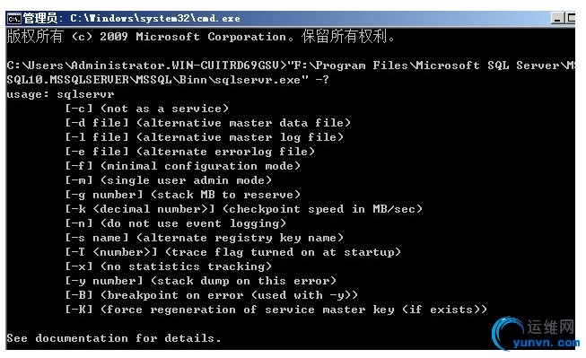Click the [-f] minimal configuration mode line
586x358 pixels.
[183, 166]
